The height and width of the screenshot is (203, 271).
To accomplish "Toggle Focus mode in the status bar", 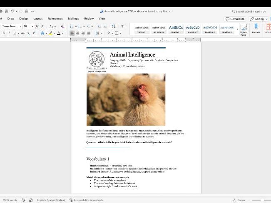I will (239, 200).
